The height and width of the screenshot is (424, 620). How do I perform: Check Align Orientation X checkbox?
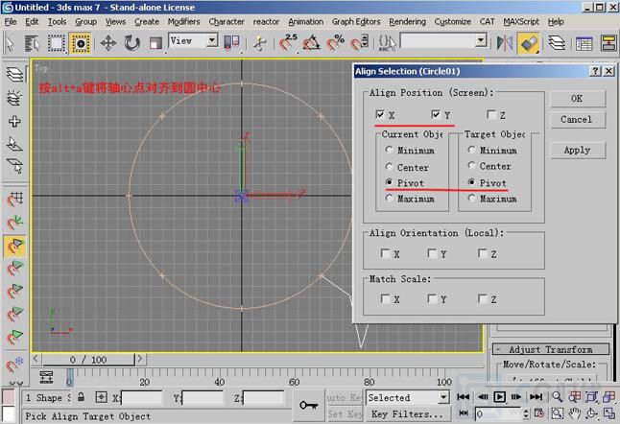385,253
